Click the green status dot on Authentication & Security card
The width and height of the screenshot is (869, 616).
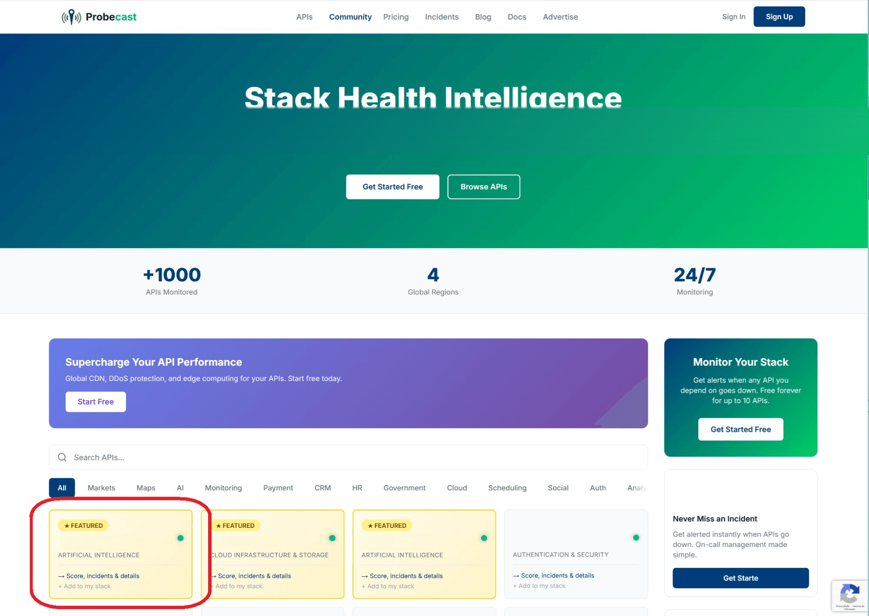[636, 537]
